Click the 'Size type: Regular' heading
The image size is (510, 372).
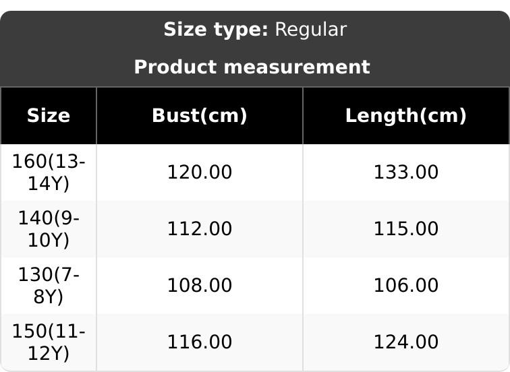[x=255, y=30]
